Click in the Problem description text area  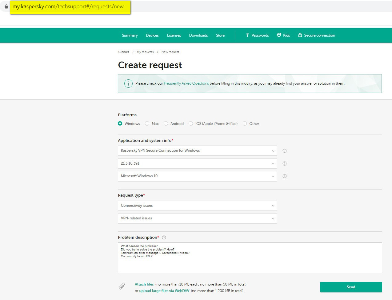tap(250, 258)
